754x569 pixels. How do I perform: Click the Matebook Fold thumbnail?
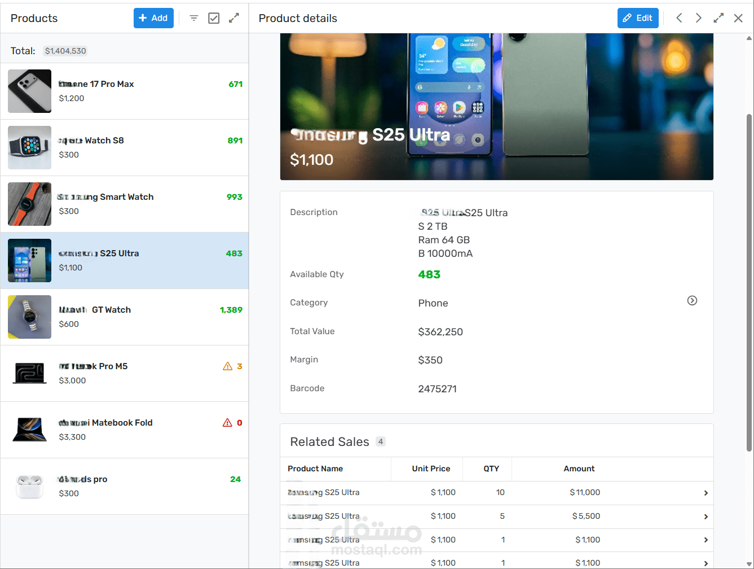tap(29, 430)
